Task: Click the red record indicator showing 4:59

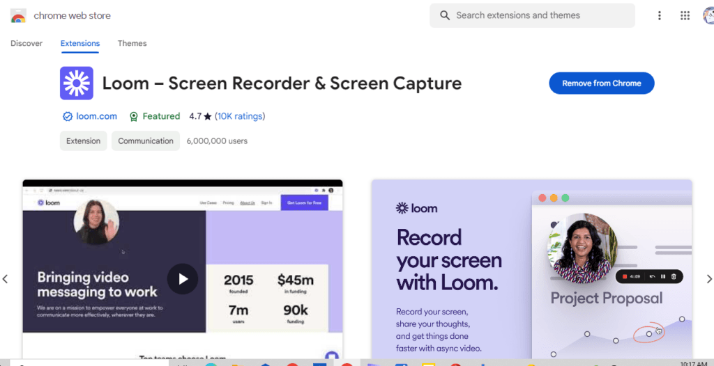Action: coord(625,276)
